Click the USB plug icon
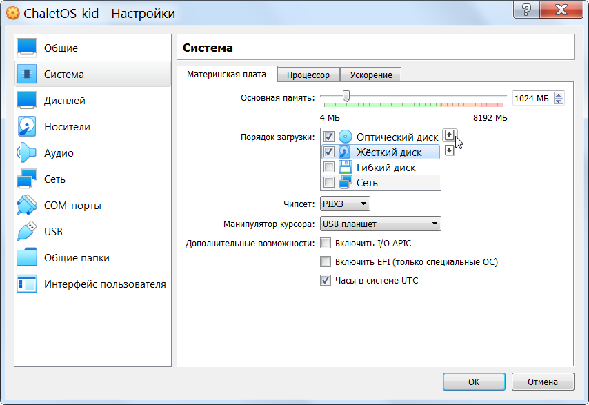 point(27,231)
